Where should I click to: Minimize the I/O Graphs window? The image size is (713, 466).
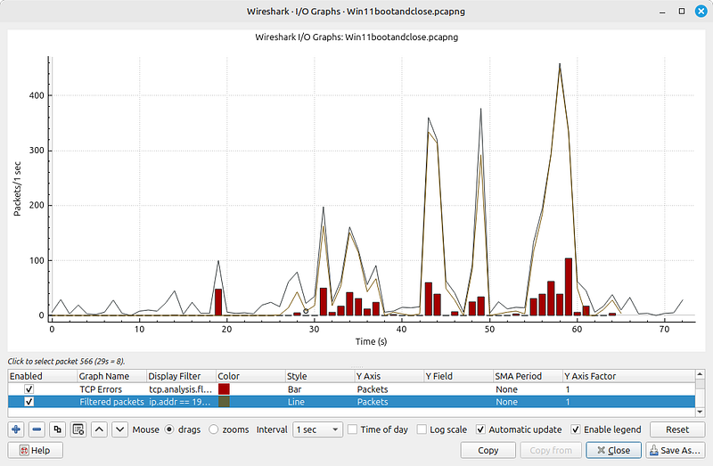point(662,11)
